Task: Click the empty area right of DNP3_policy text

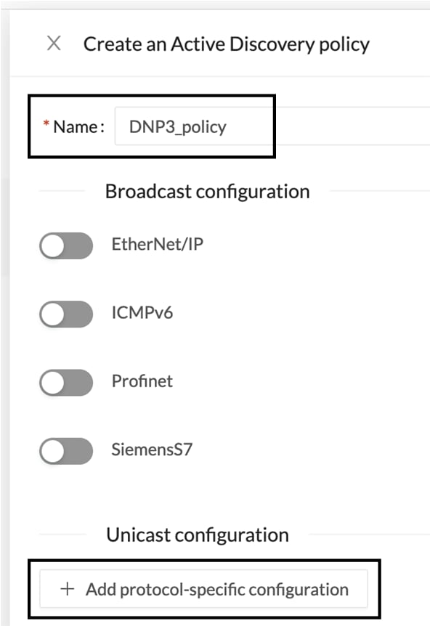Action: pyautogui.click(x=328, y=126)
